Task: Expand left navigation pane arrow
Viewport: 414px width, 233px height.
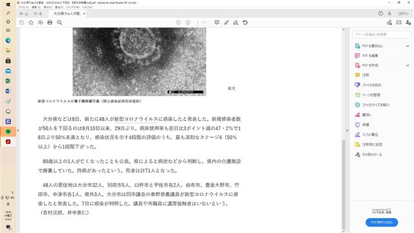Action: pos(18,131)
